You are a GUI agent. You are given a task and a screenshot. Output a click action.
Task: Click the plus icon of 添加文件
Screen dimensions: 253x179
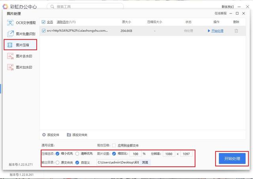point(44,135)
